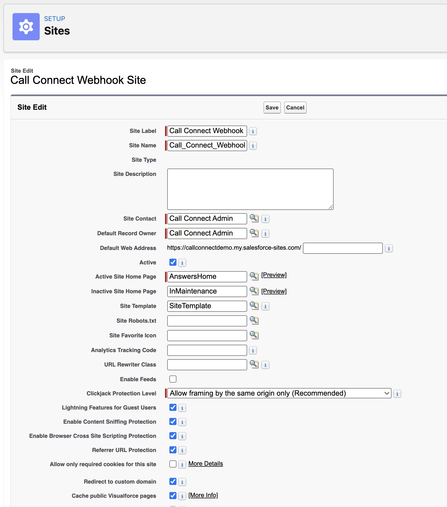
Task: Toggle Lightning Features for Guest Users checkbox
Action: coord(173,407)
